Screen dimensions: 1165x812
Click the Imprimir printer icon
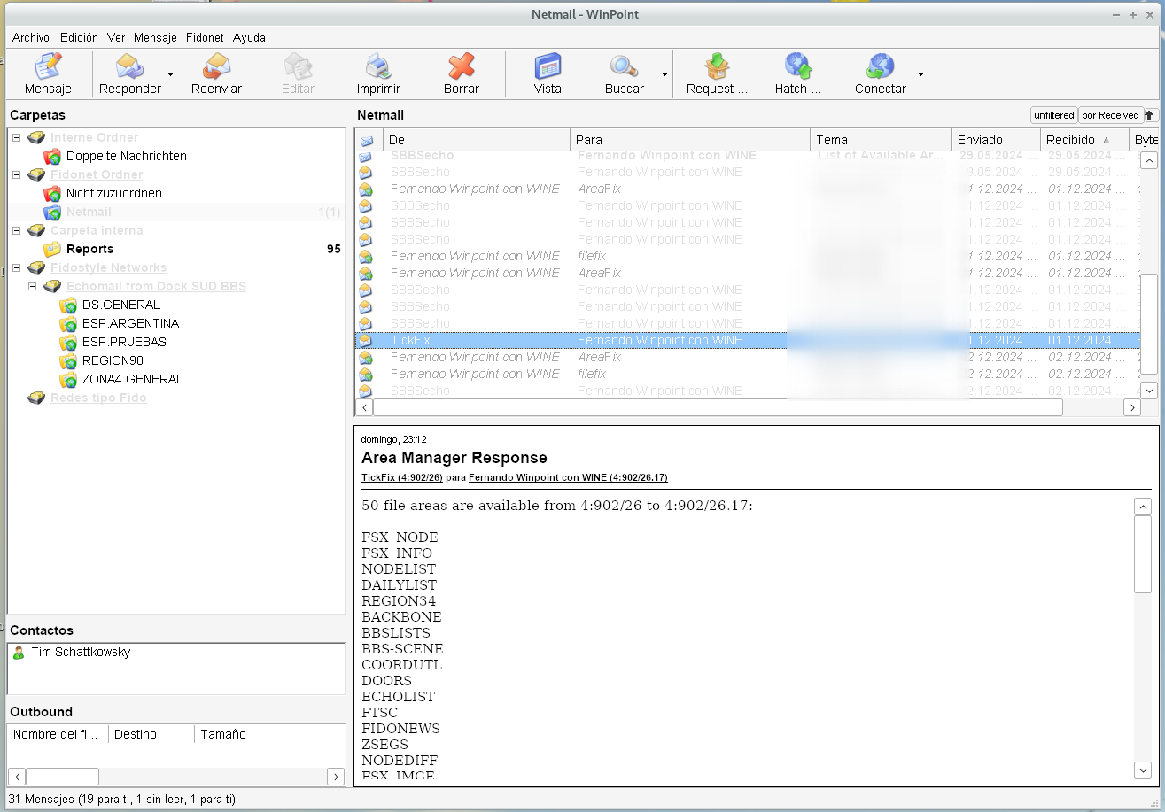pyautogui.click(x=378, y=67)
